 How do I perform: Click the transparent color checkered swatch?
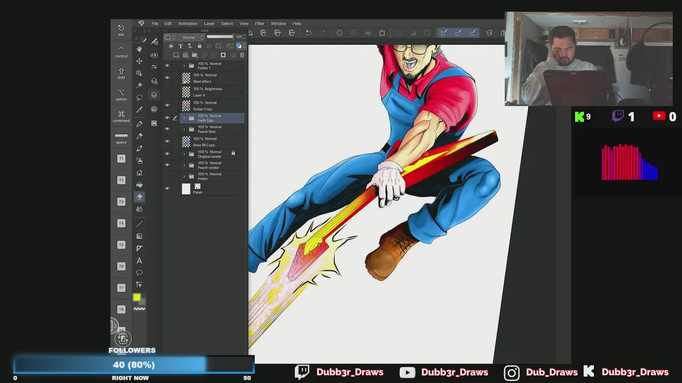point(139,309)
